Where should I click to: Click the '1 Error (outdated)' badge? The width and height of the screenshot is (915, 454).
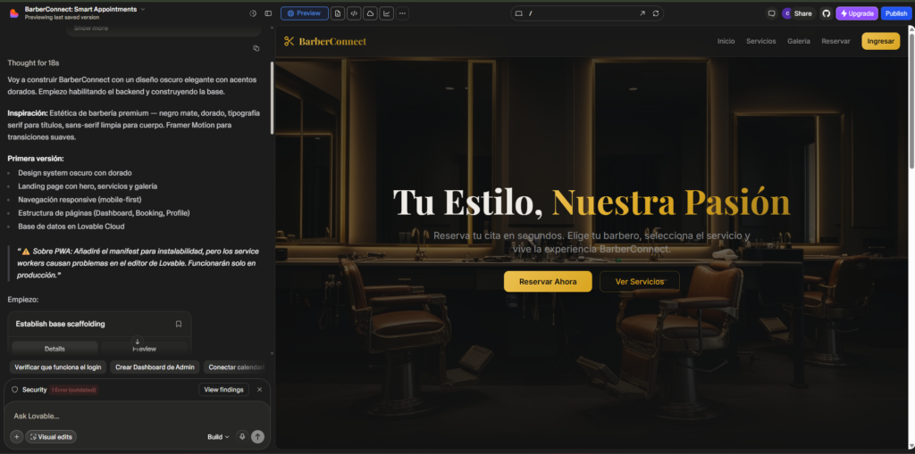[73, 390]
